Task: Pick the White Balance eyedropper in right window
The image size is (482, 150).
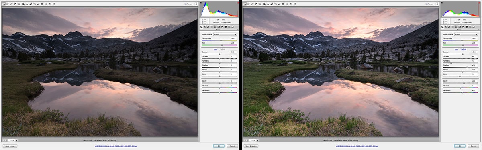Action: point(253,4)
